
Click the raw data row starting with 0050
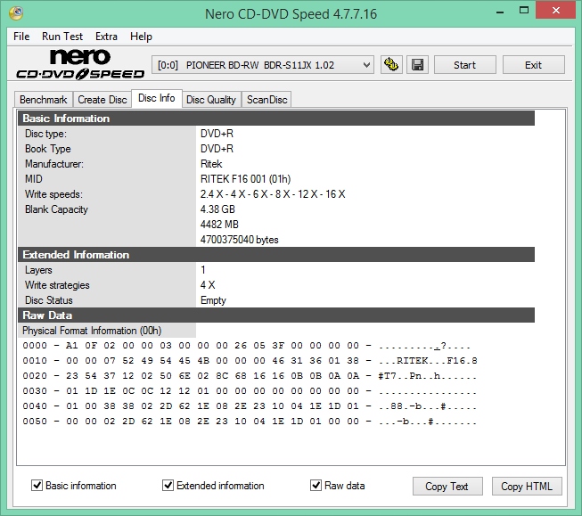tap(250, 422)
